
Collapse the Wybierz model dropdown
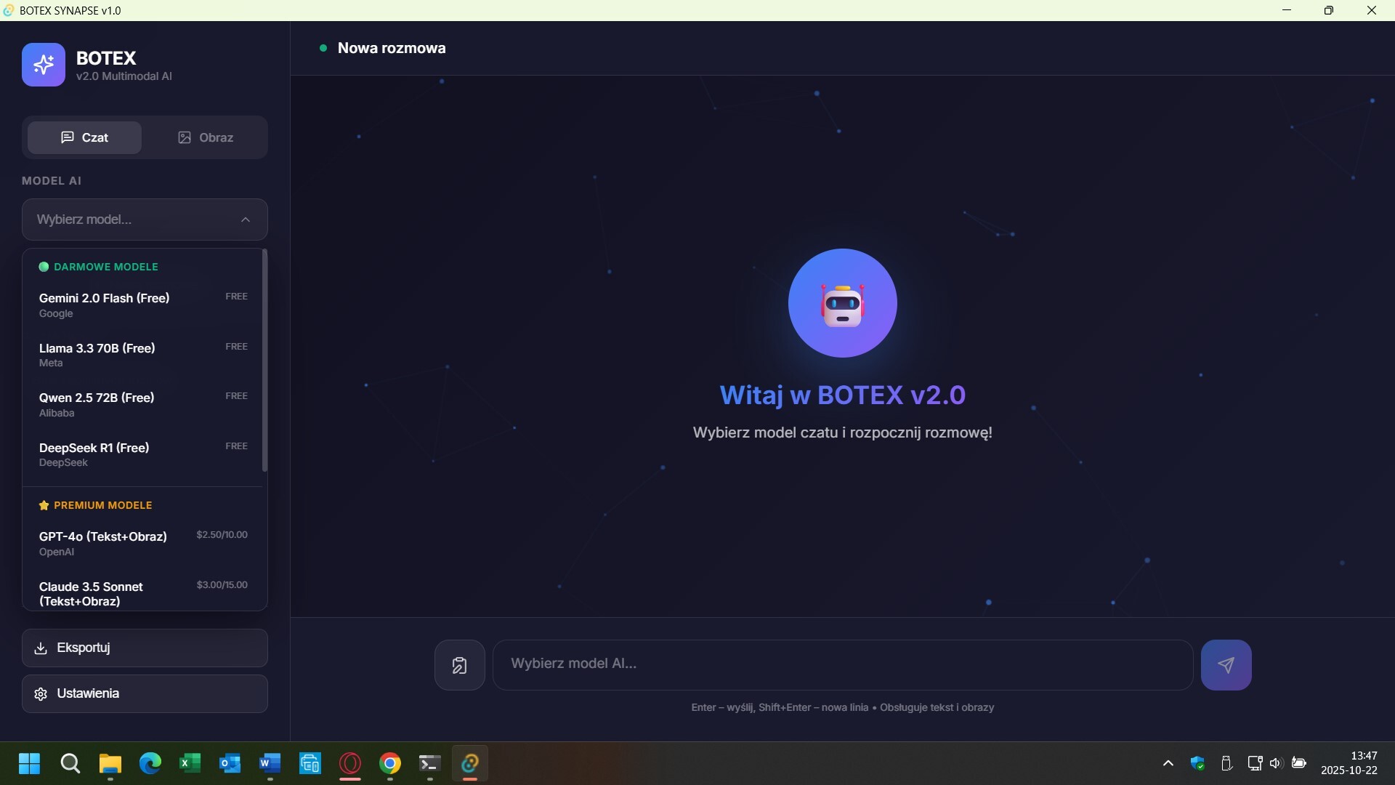[x=246, y=220]
